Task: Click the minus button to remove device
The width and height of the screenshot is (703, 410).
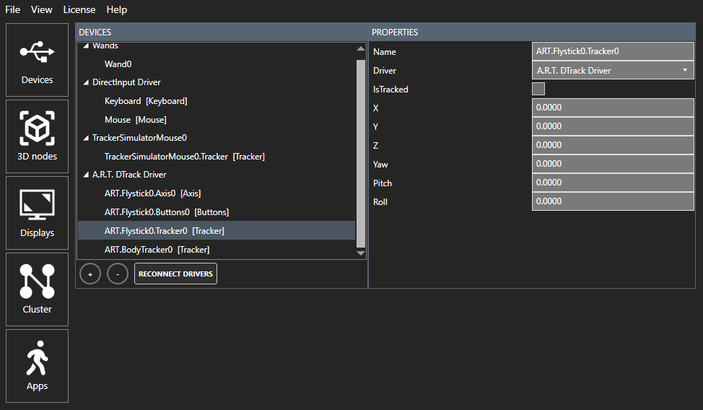Action: [x=118, y=274]
